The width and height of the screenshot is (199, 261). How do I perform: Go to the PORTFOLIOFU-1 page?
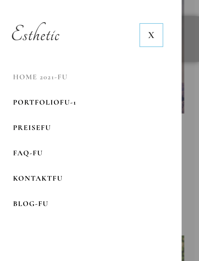pyautogui.click(x=44, y=102)
